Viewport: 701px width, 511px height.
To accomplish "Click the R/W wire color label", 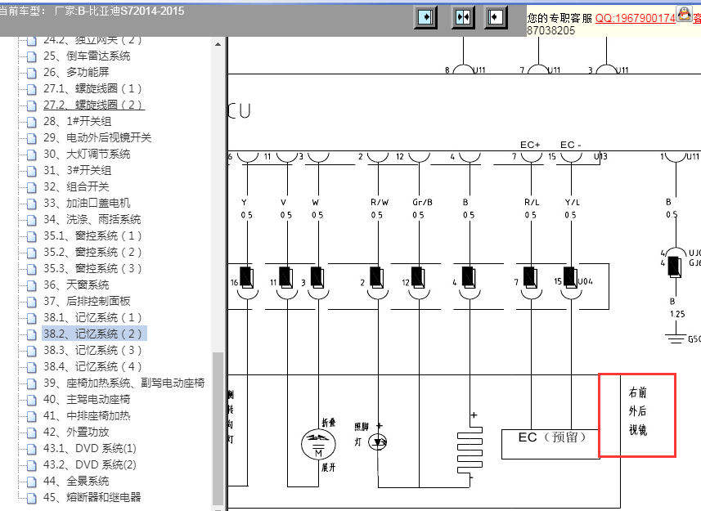I will pos(379,202).
